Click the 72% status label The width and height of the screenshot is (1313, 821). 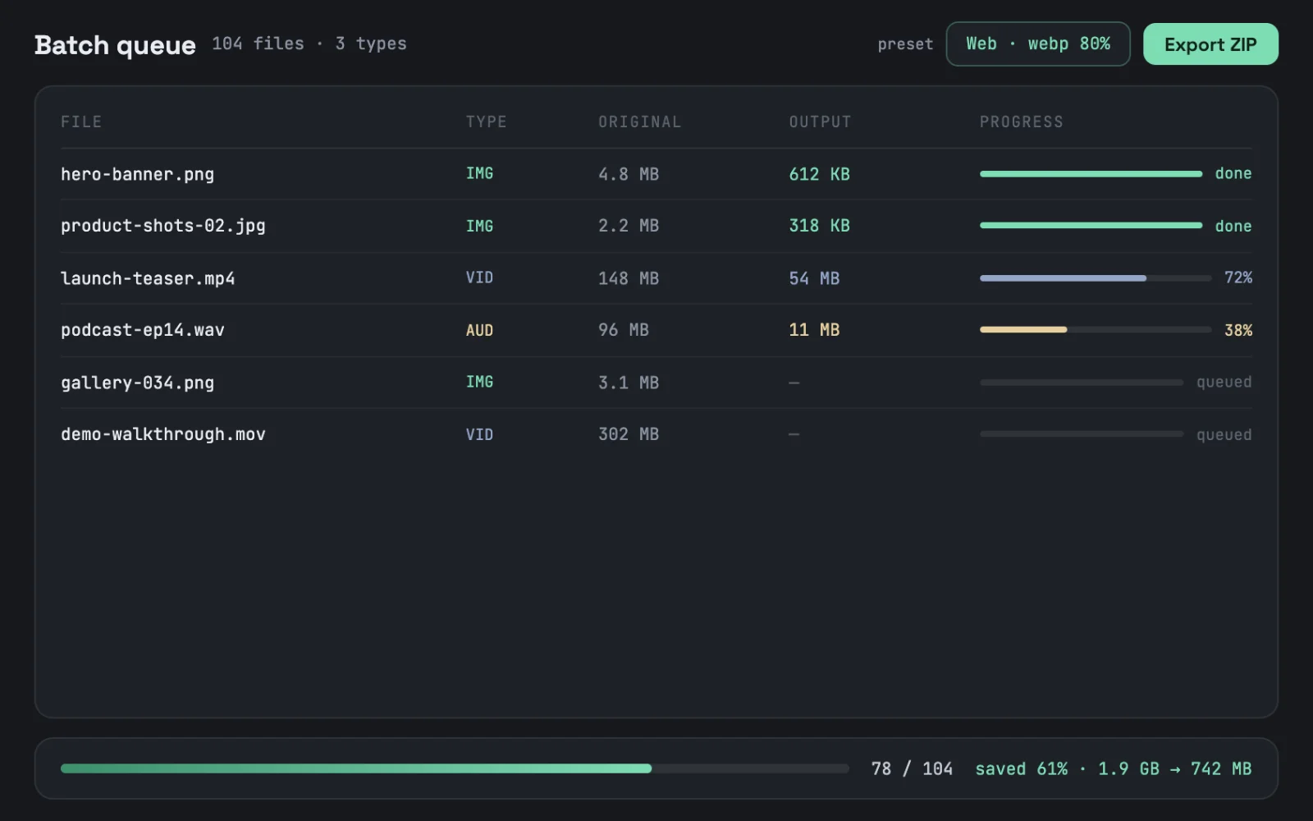point(1238,277)
